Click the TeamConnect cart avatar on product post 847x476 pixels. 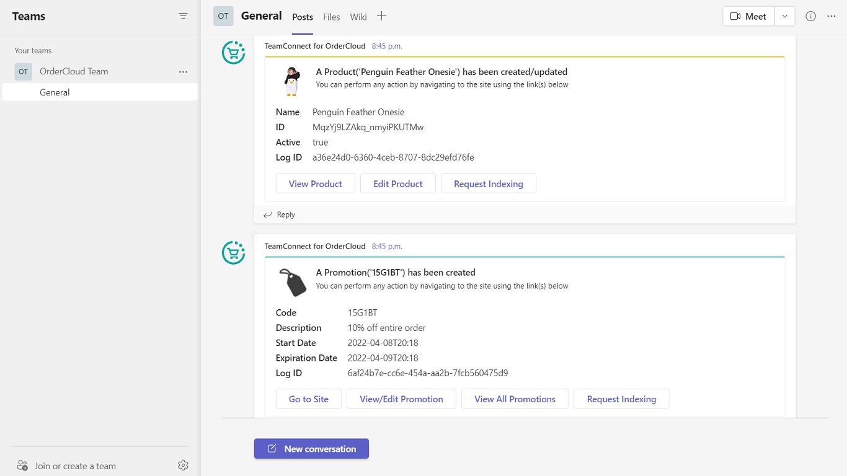click(234, 53)
